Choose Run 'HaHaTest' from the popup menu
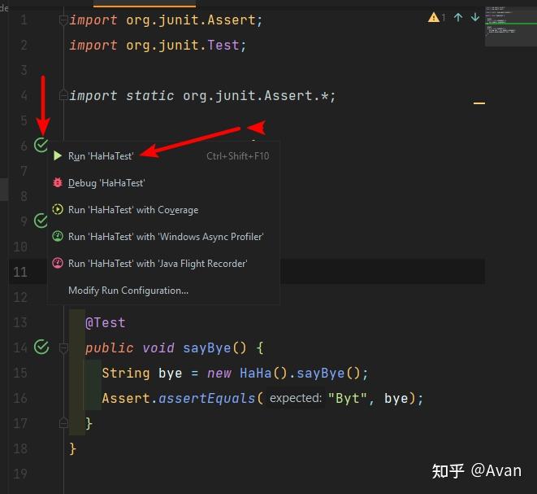This screenshot has height=494, width=537. click(163, 156)
